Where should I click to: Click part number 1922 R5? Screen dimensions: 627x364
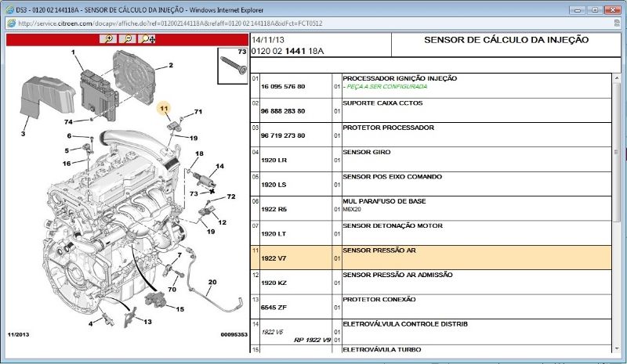click(x=274, y=209)
